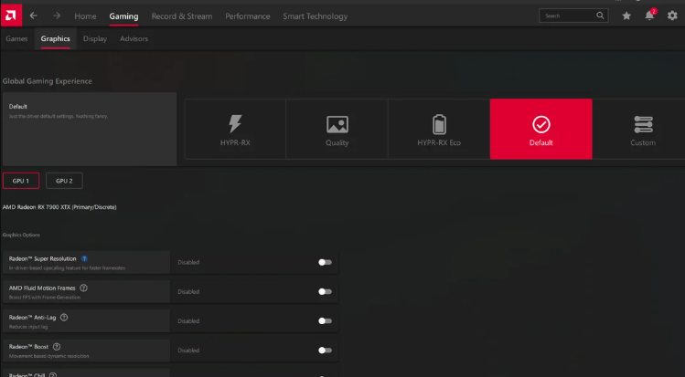Go back with the back arrow

(34, 16)
